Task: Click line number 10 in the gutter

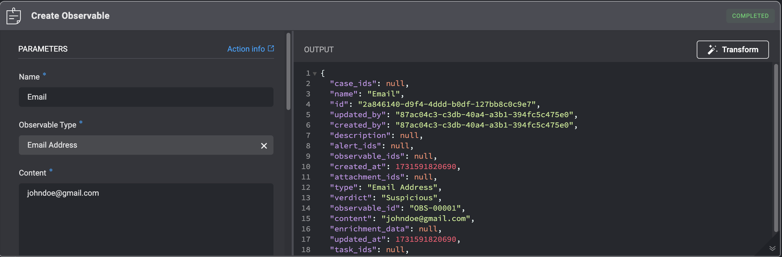Action: click(x=306, y=166)
